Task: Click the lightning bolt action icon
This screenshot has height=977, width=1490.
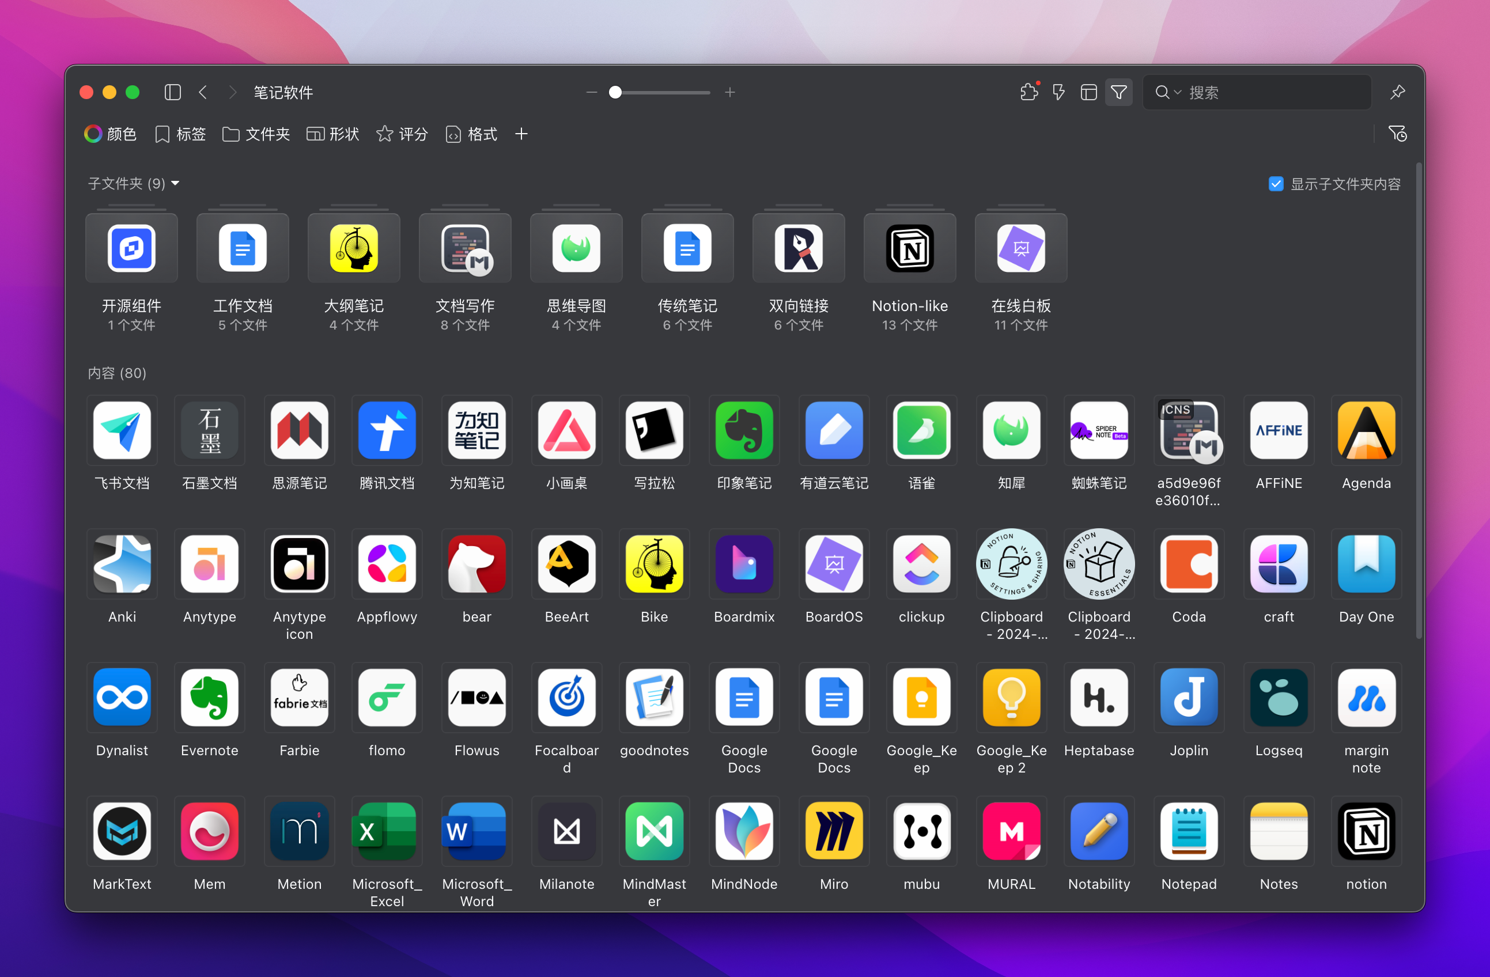Action: point(1058,93)
